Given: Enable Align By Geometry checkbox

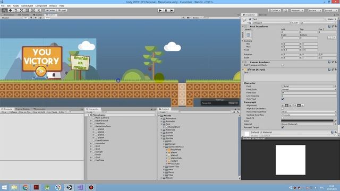Looking at the screenshot, I should 283,108.
